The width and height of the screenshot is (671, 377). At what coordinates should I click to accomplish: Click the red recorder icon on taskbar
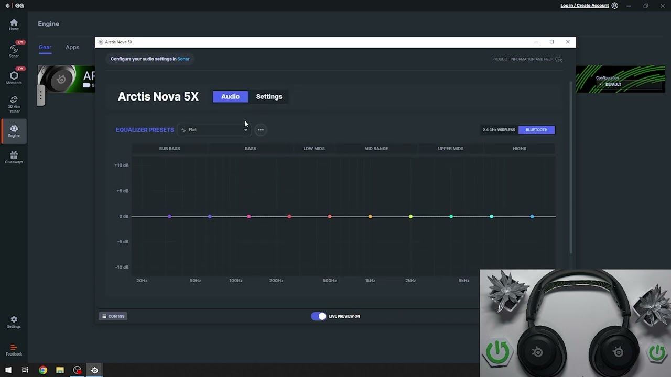pos(77,370)
